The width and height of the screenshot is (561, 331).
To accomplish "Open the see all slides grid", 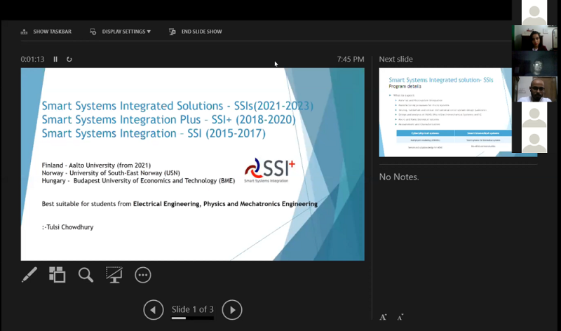I will click(57, 275).
